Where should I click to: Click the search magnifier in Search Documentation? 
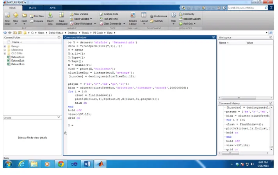[x=266, y=8]
